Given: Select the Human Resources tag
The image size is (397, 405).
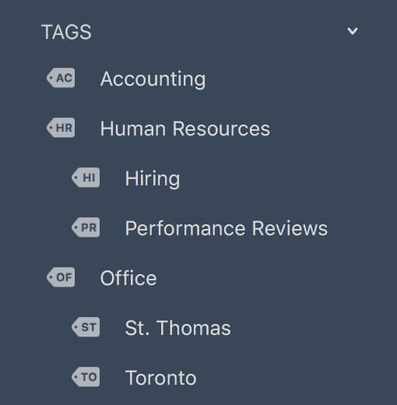Looking at the screenshot, I should pos(185,129).
